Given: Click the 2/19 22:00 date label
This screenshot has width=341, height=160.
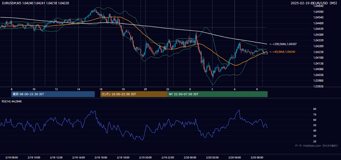Looking at the screenshot, I should pos(168,157).
